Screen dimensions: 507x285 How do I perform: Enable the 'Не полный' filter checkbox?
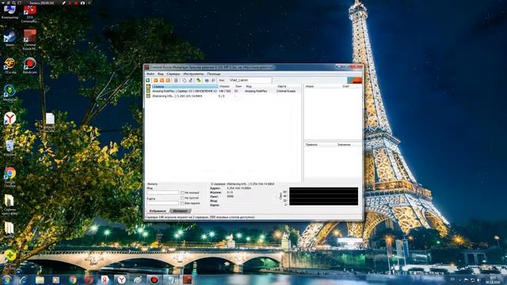click(182, 193)
